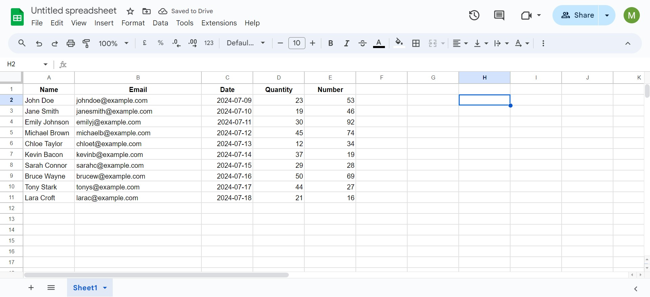Format selected cell as percent
The width and height of the screenshot is (650, 297).
click(160, 43)
